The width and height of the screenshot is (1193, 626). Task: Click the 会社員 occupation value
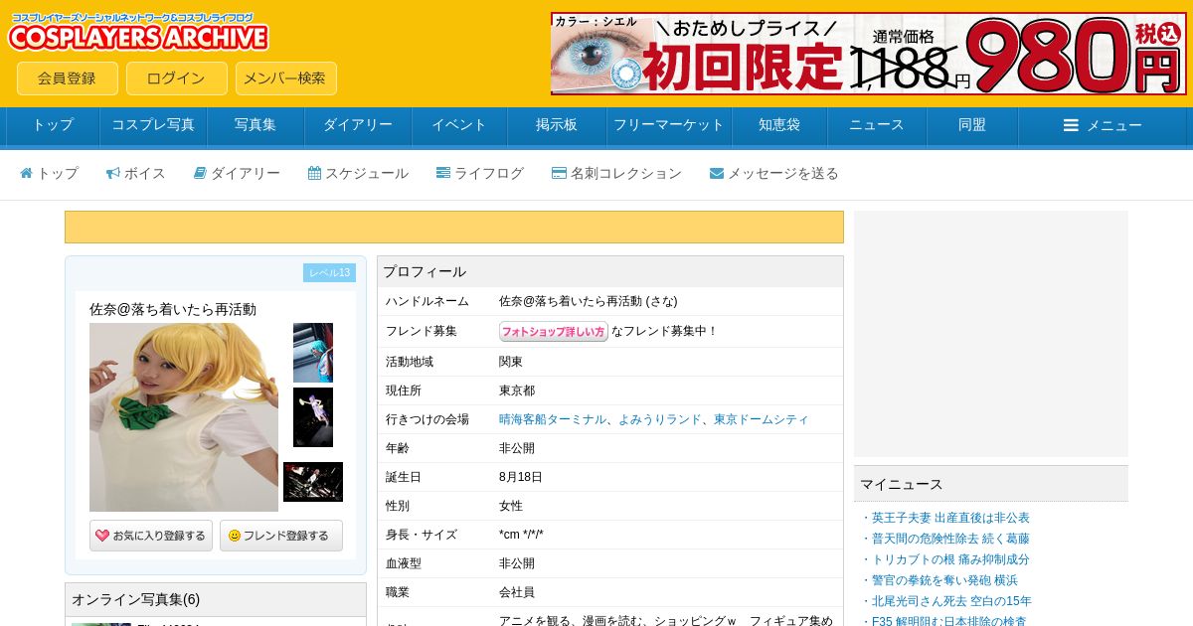tap(517, 592)
